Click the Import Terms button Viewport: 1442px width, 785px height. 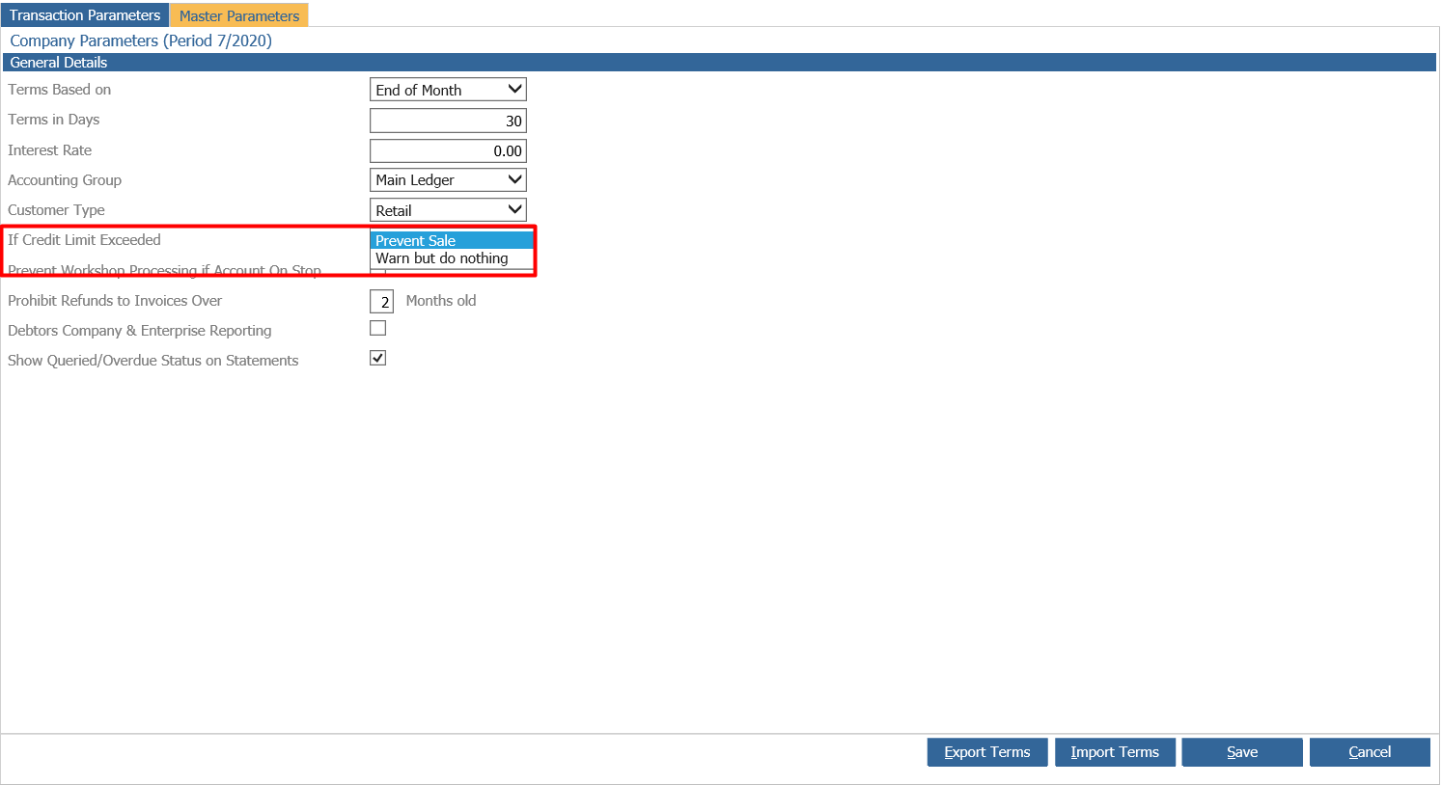click(1115, 751)
